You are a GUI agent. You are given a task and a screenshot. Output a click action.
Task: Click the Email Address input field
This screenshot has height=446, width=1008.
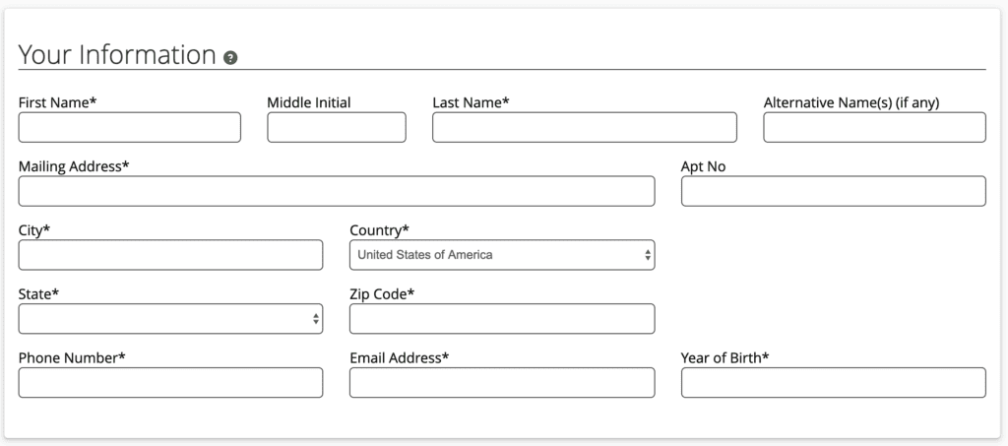502,383
